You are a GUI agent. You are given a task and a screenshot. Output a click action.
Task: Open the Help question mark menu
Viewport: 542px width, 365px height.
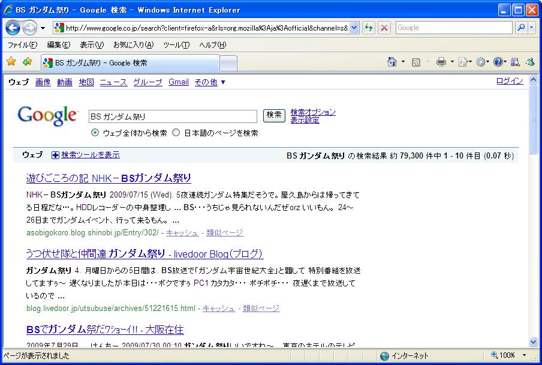pos(500,62)
